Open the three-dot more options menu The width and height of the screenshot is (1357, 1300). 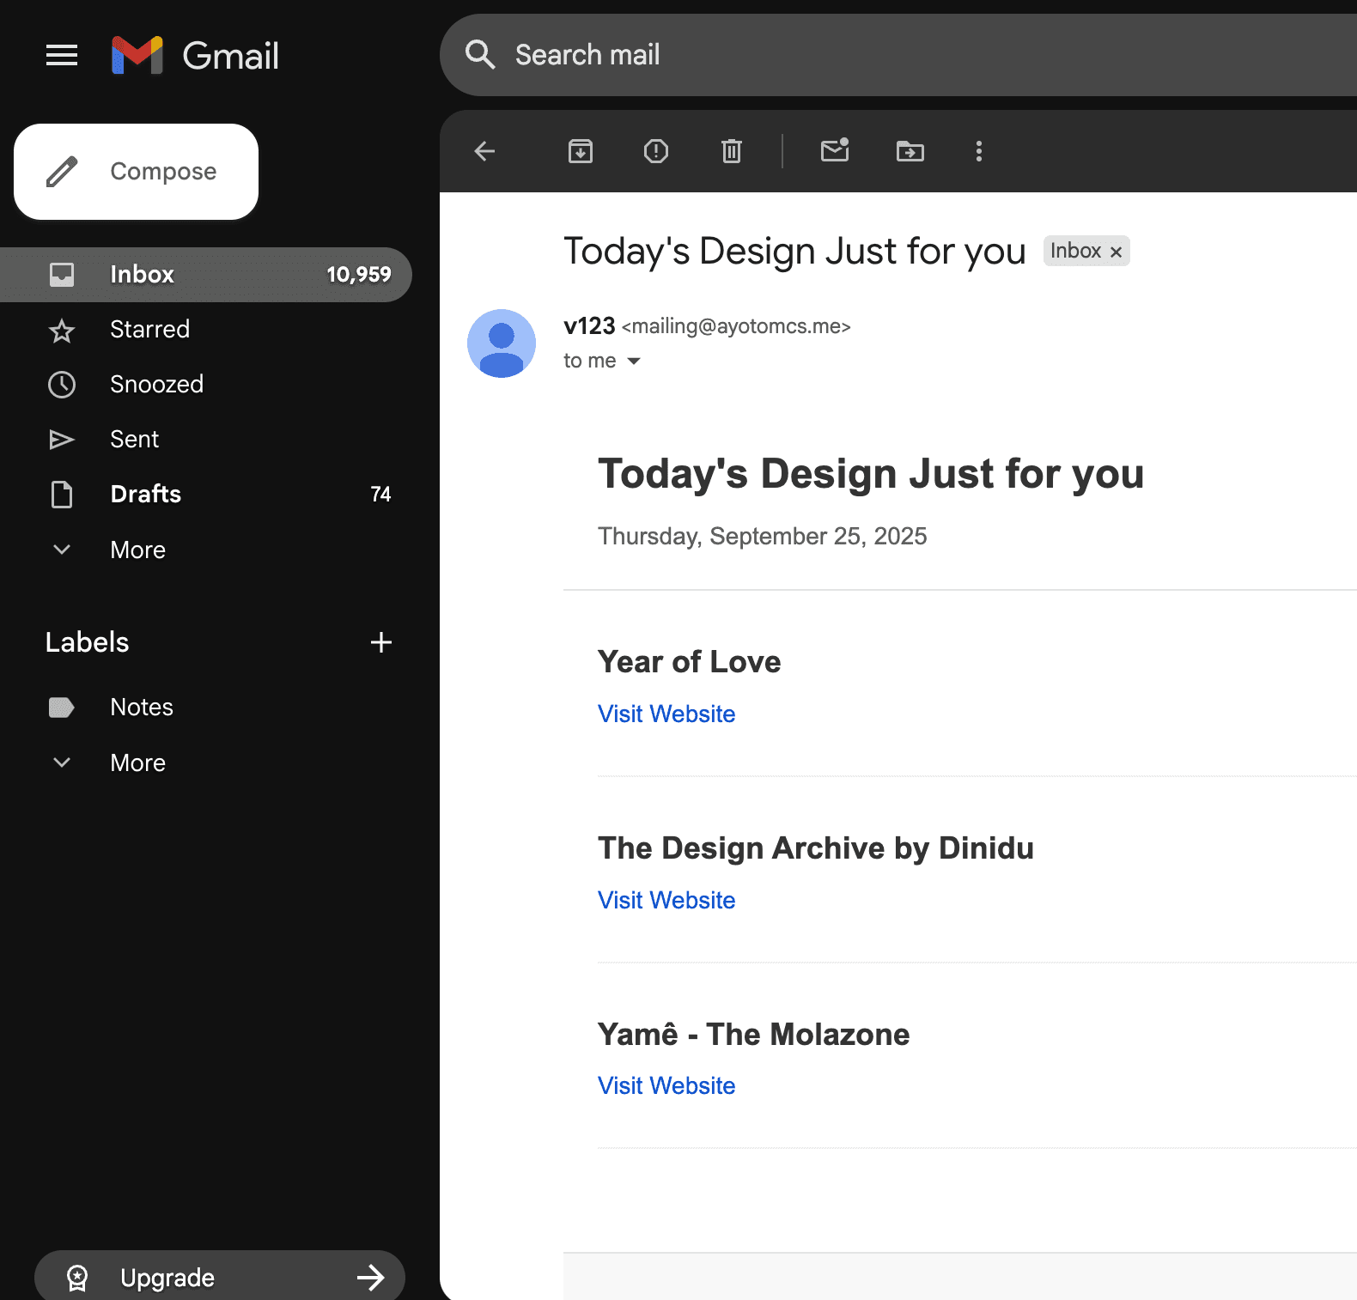click(979, 152)
